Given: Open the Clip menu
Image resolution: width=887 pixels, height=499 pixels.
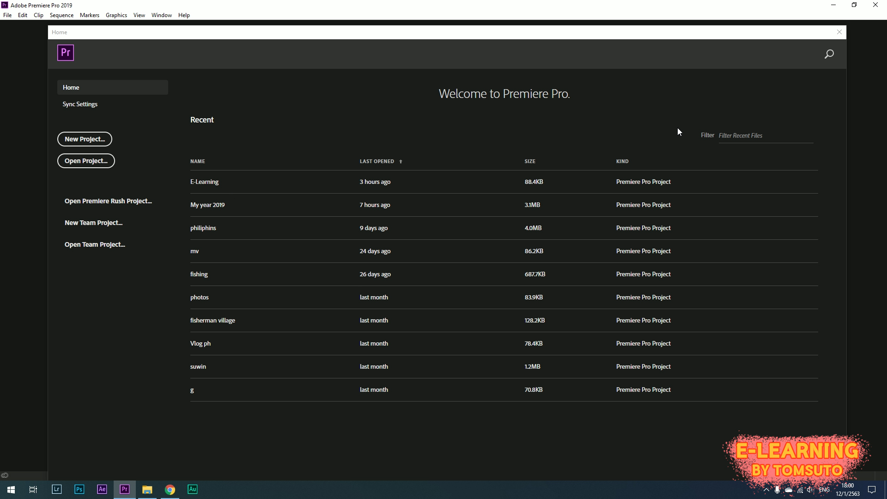Looking at the screenshot, I should point(38,15).
